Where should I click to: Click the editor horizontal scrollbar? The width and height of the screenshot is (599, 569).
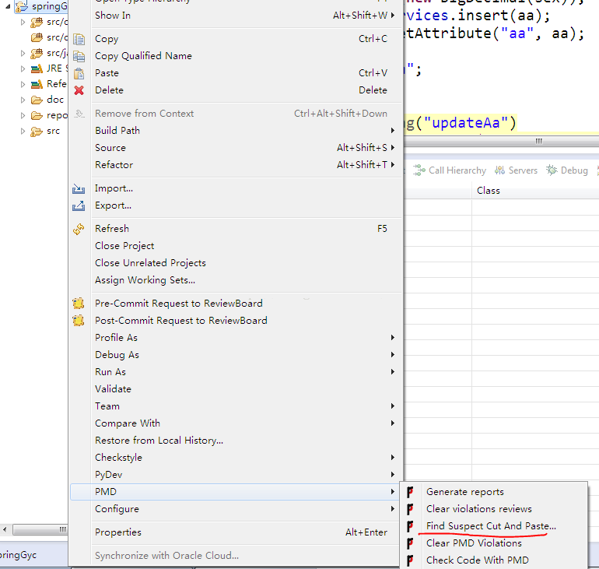pos(501,142)
